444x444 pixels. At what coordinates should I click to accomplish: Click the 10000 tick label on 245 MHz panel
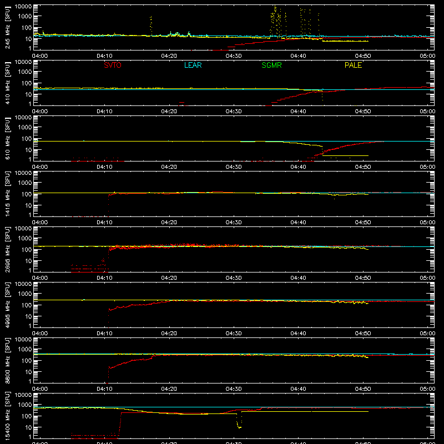(23, 7)
